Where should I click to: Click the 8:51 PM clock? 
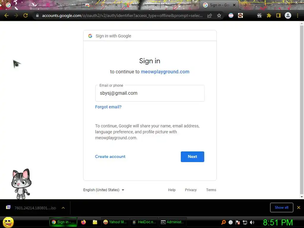[x=278, y=222]
